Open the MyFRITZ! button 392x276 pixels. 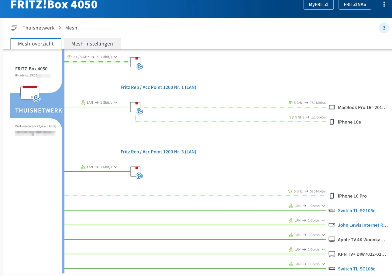318,5
